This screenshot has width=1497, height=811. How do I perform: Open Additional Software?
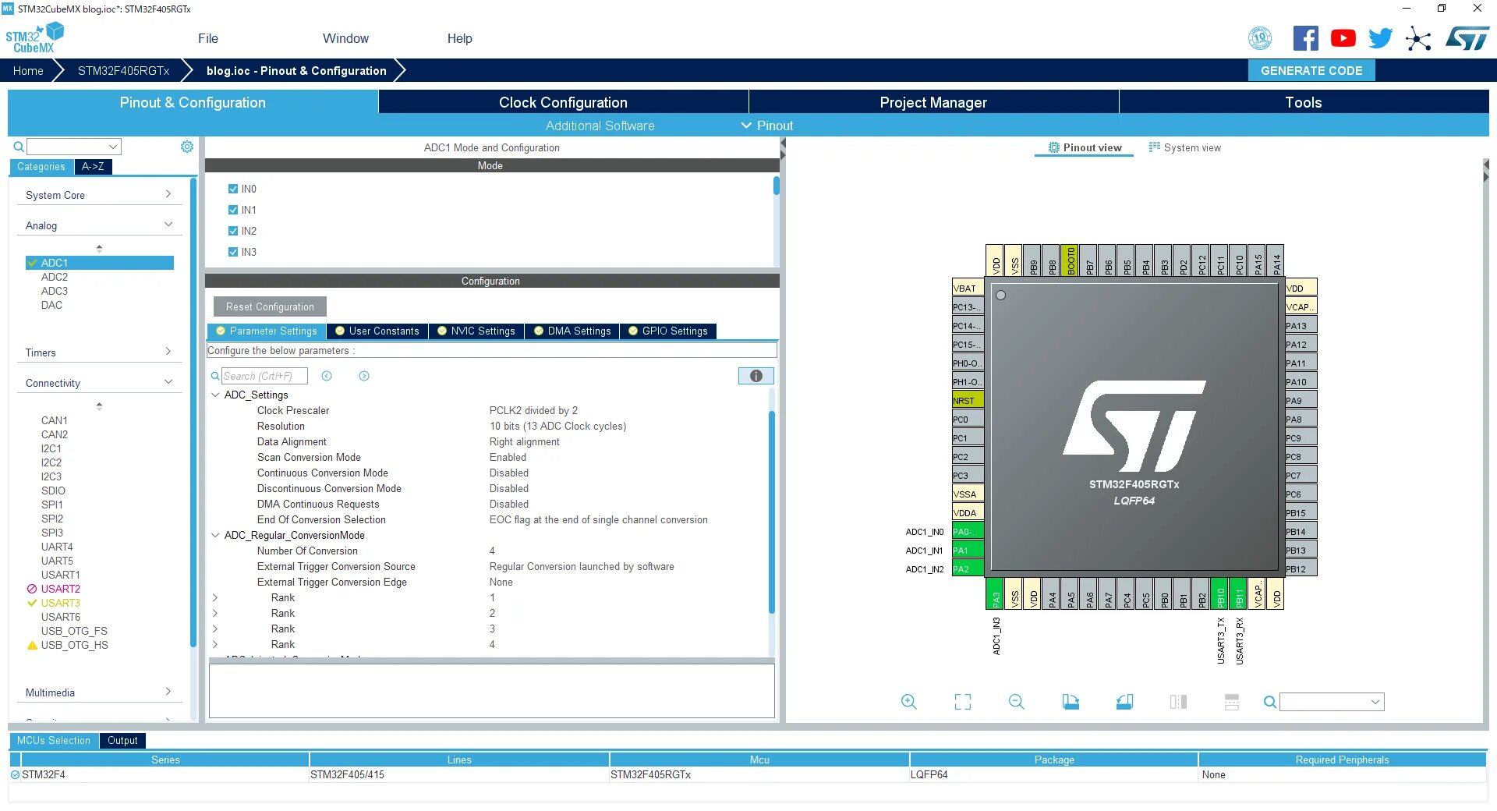[600, 126]
